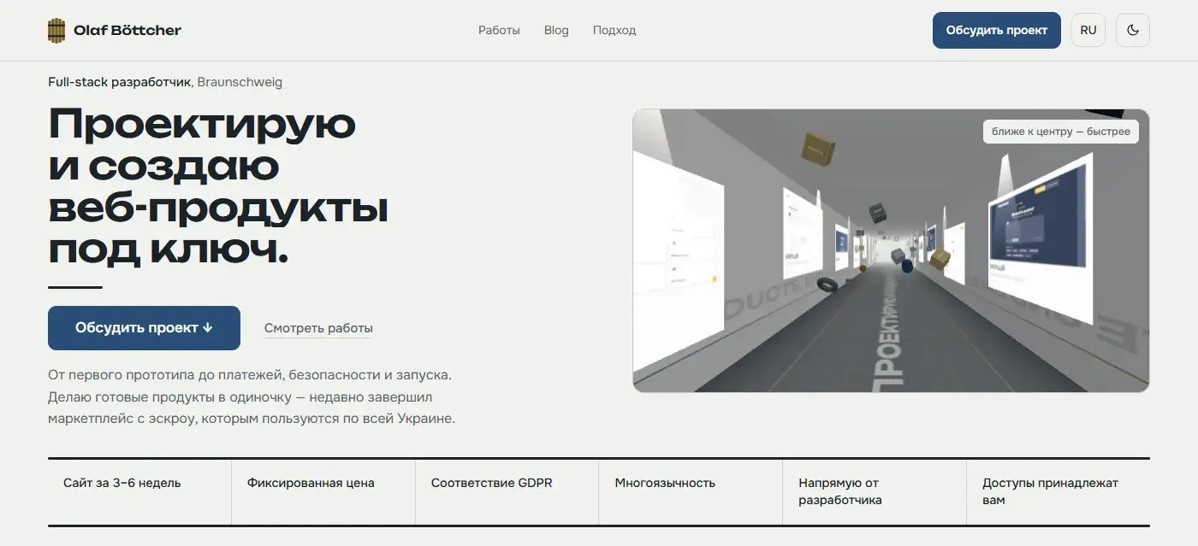Click the Olaf Böttcher site name
1198x546 pixels.
click(x=128, y=31)
